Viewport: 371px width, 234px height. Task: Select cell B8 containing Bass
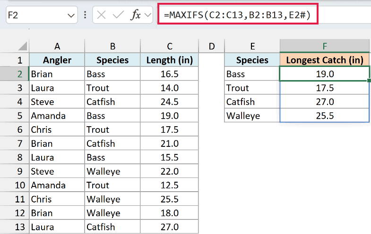(x=112, y=157)
